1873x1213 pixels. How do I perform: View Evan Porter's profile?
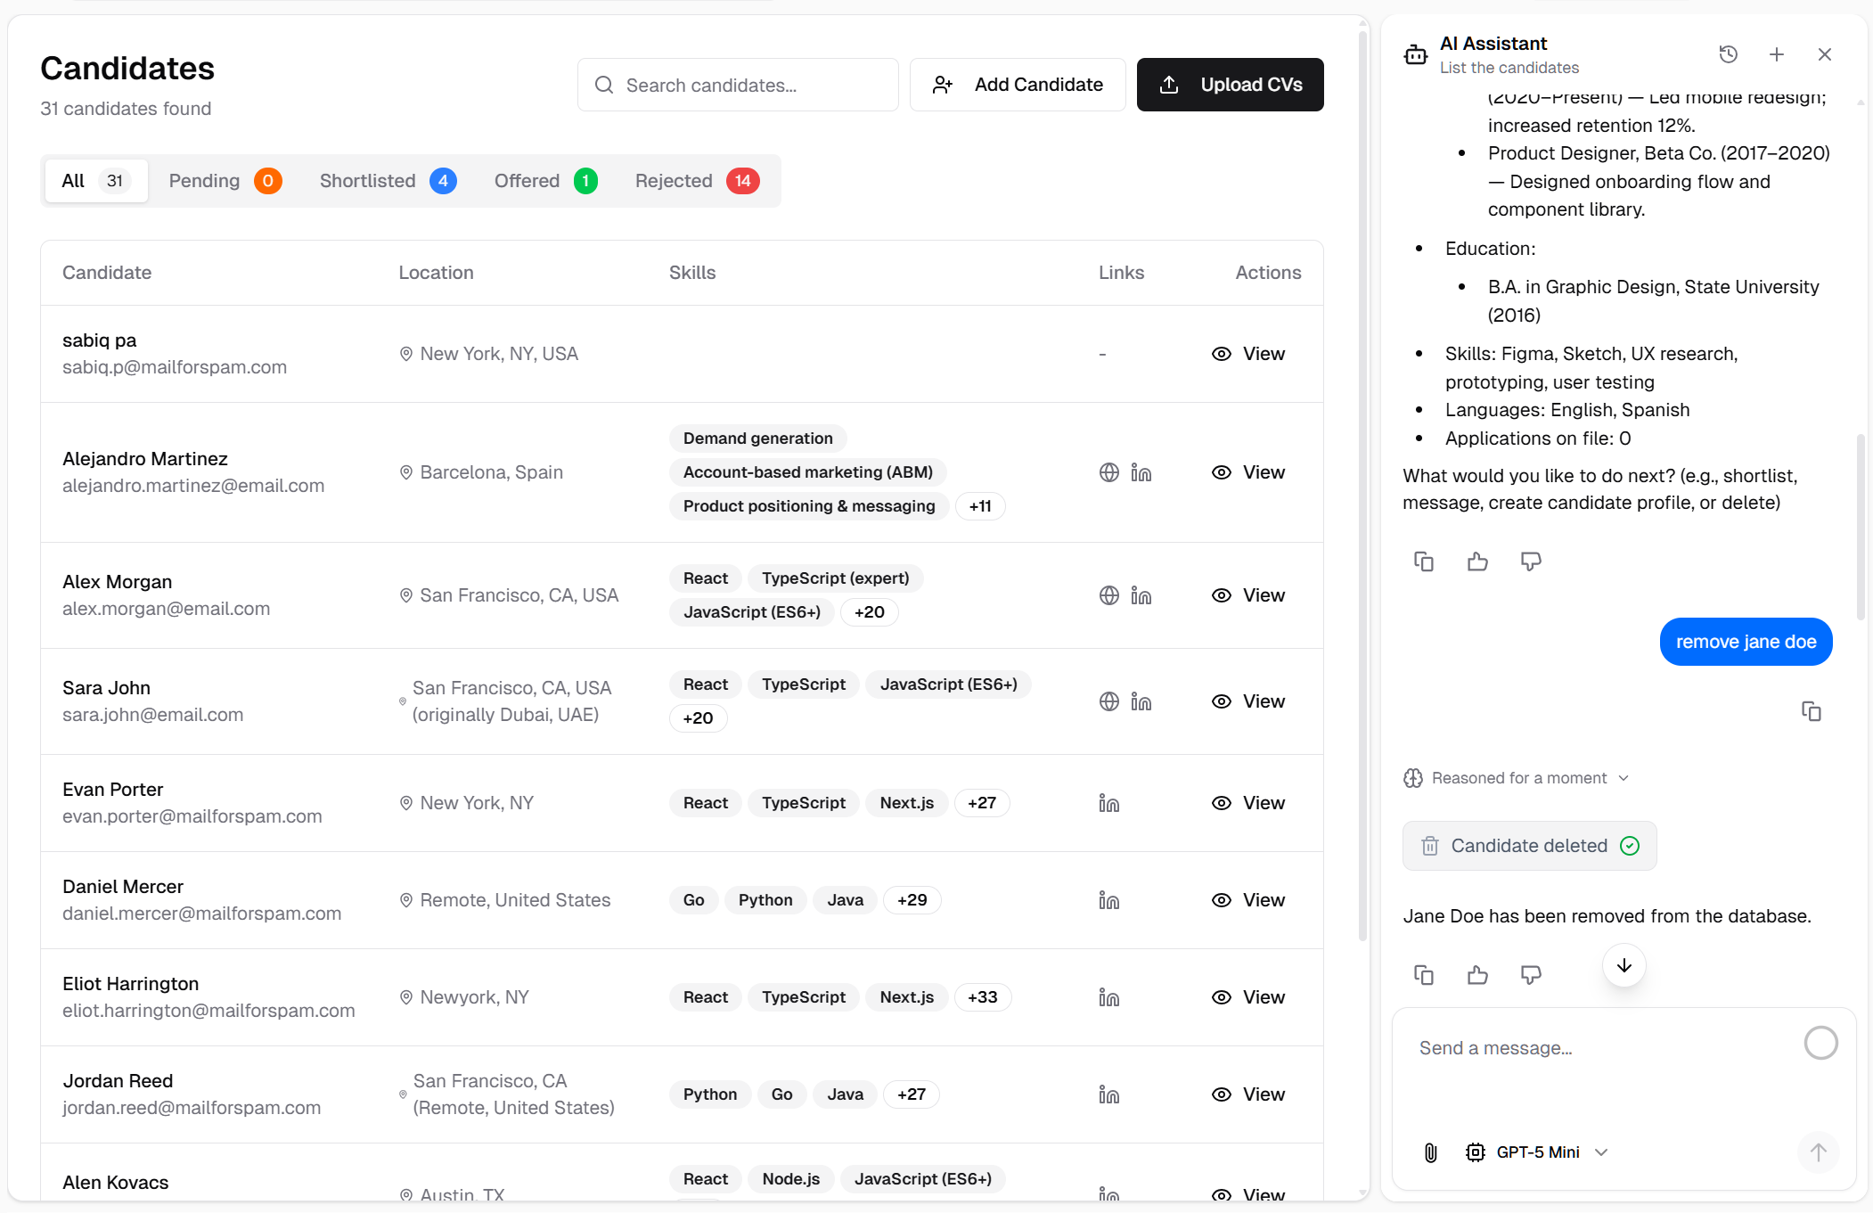pyautogui.click(x=1247, y=803)
